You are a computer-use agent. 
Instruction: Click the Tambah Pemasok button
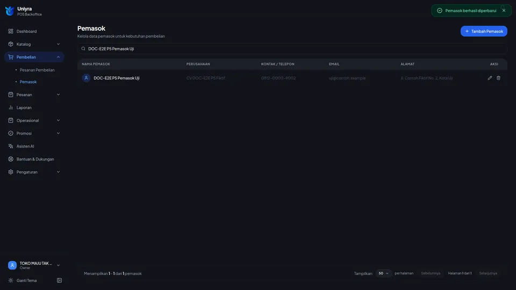[x=484, y=31]
